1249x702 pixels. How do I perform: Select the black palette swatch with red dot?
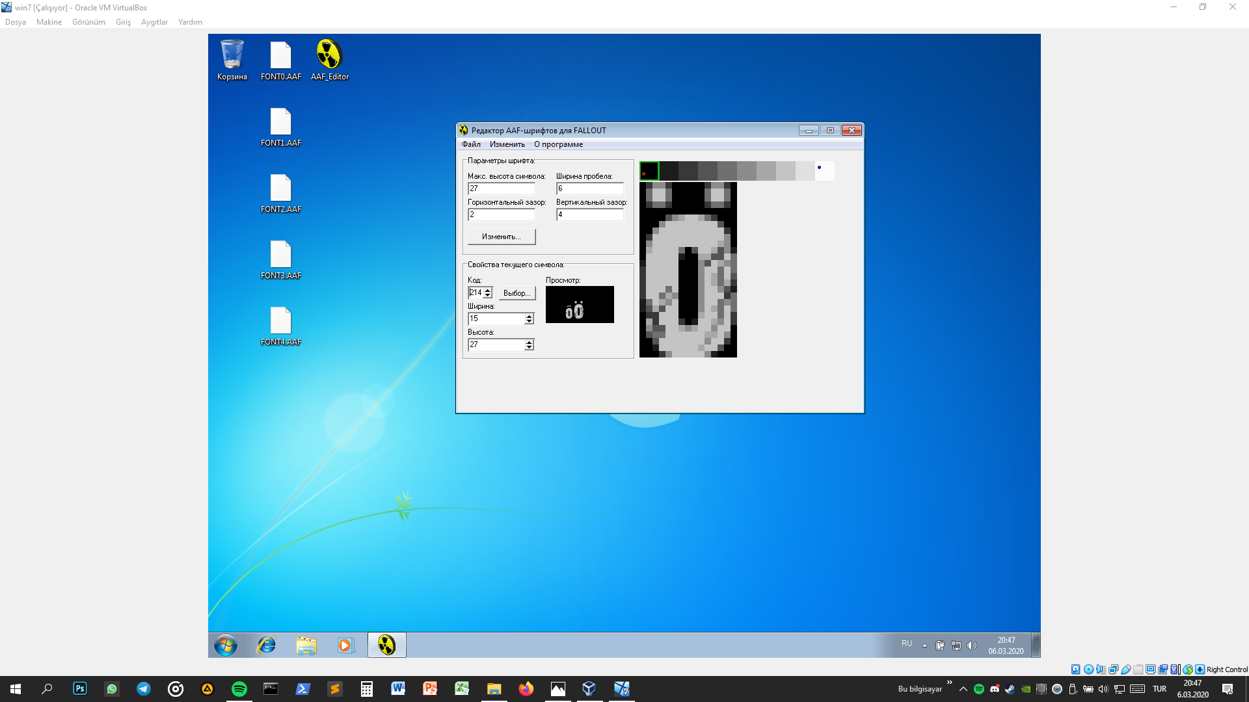pyautogui.click(x=649, y=171)
